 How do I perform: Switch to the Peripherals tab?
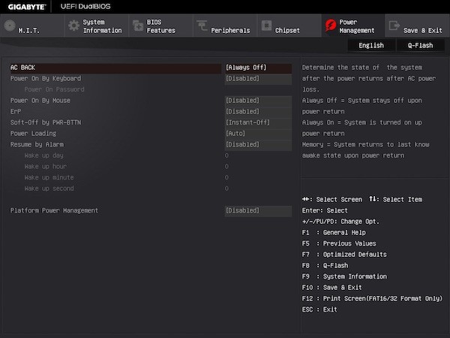pos(230,30)
